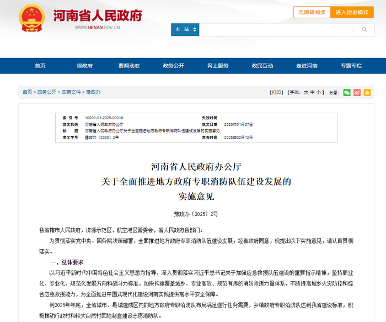Open the 专题专栏 navigation item

(351, 66)
